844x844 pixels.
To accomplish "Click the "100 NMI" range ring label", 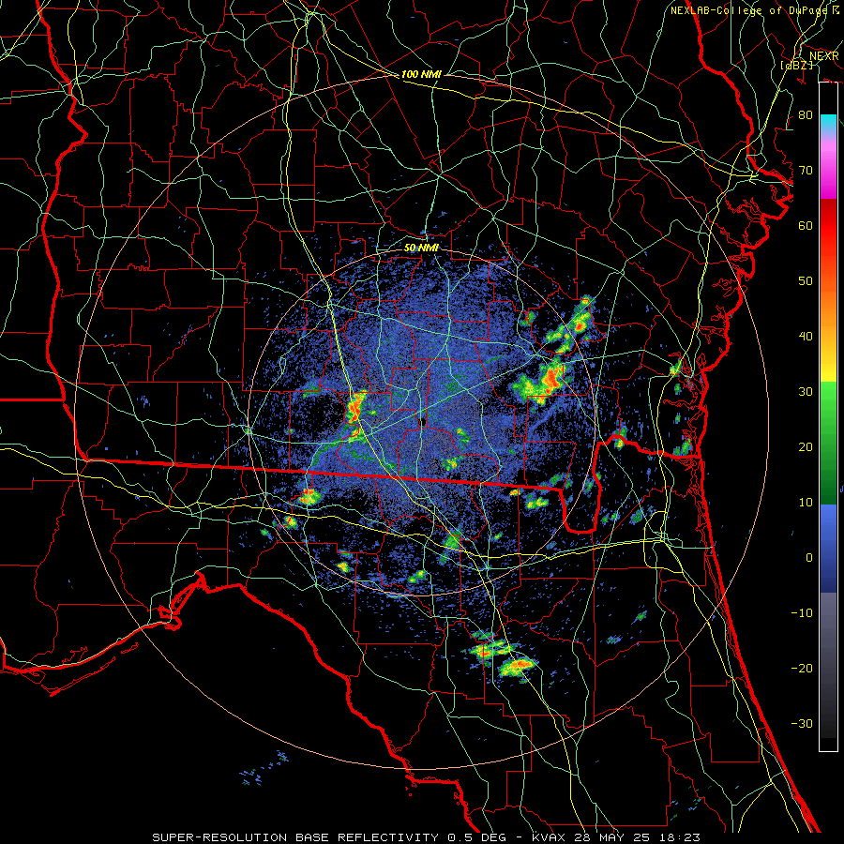I will [421, 74].
